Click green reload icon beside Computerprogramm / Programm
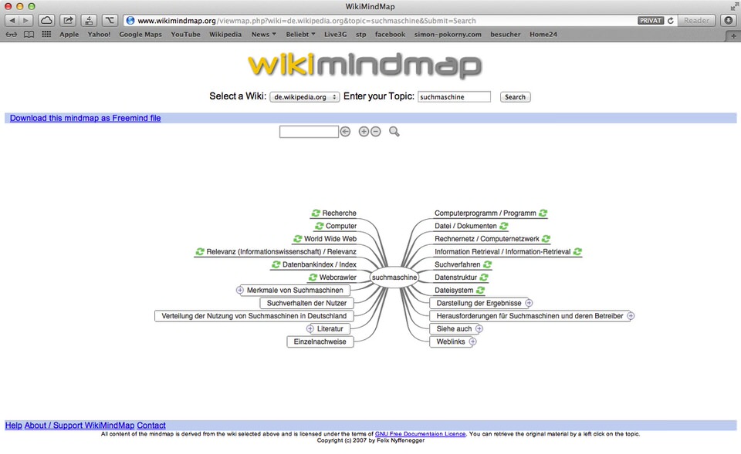The height and width of the screenshot is (454, 741). [543, 213]
